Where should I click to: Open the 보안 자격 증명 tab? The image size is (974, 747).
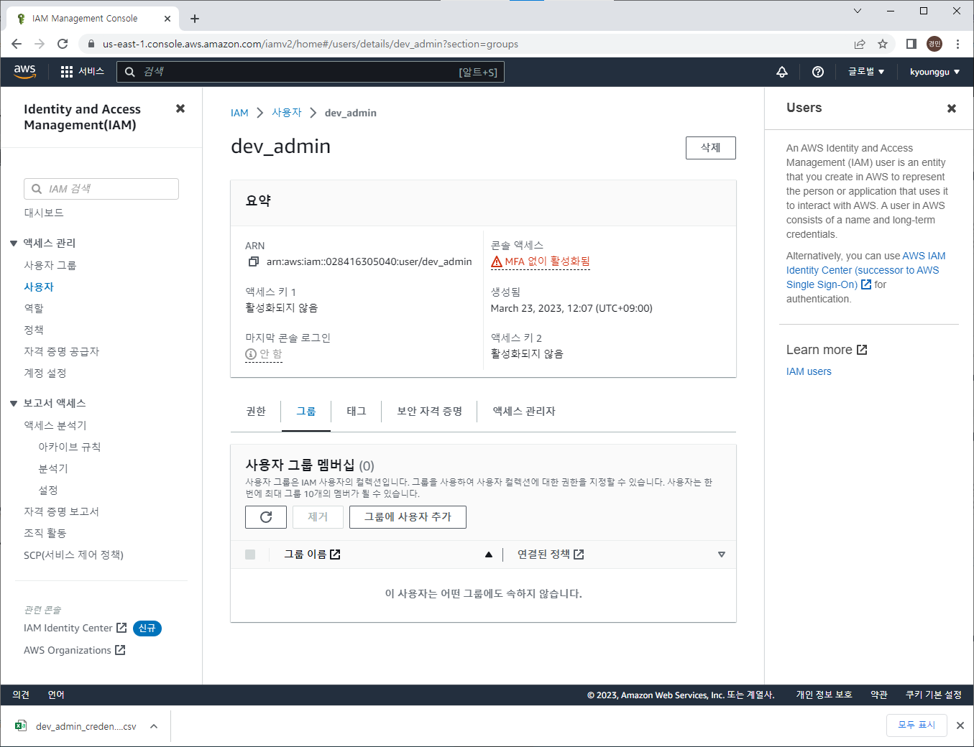[429, 412]
